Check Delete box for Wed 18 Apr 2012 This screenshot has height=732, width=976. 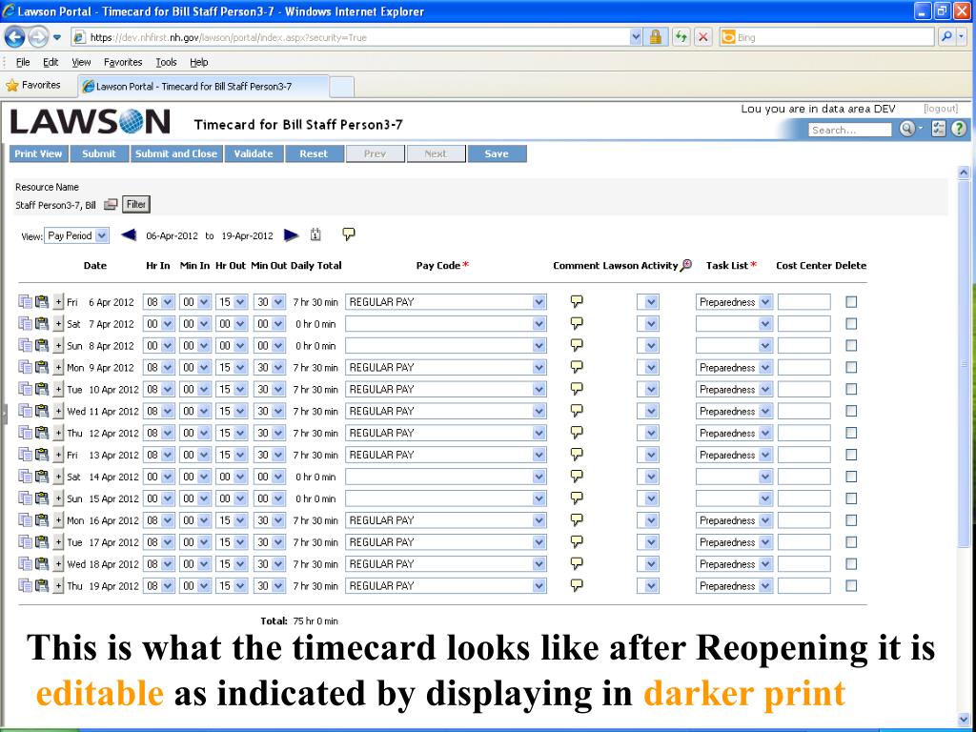(x=851, y=564)
